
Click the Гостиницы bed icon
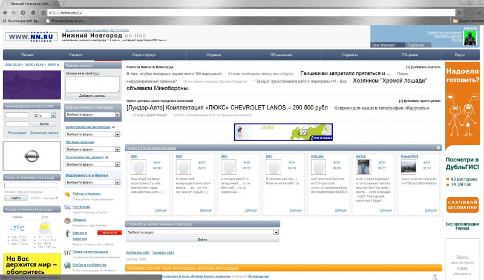coord(67,207)
